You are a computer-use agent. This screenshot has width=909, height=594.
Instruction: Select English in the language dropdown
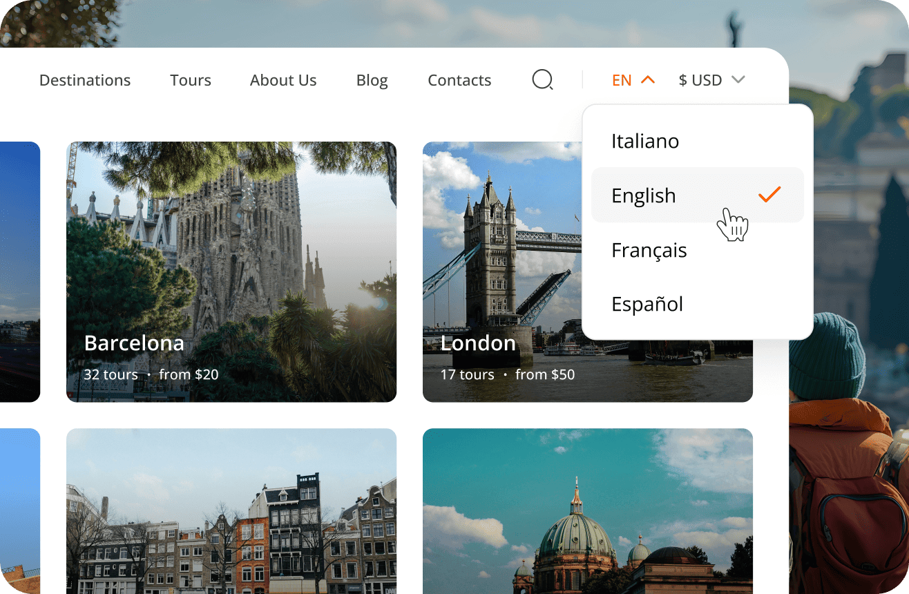644,195
